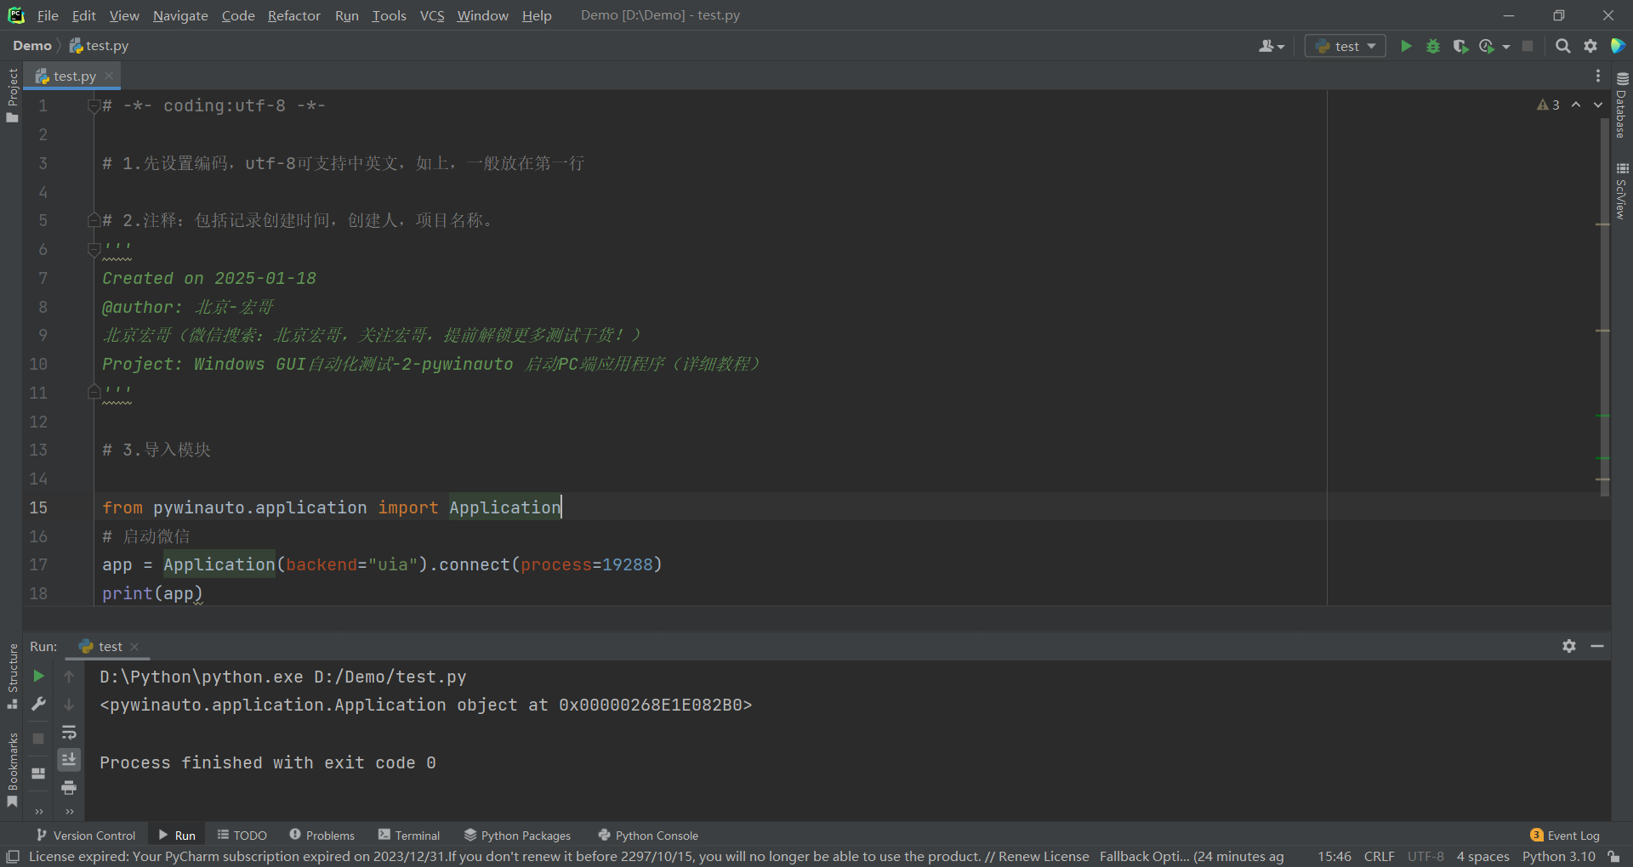
Task: Open the Tools menu
Action: coord(389,15)
